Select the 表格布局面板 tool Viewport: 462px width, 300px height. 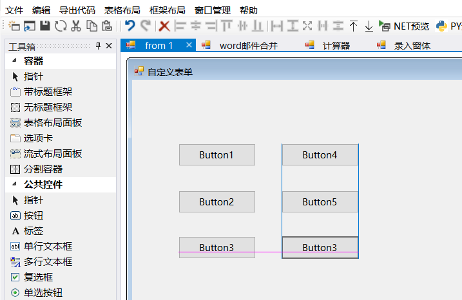point(61,123)
